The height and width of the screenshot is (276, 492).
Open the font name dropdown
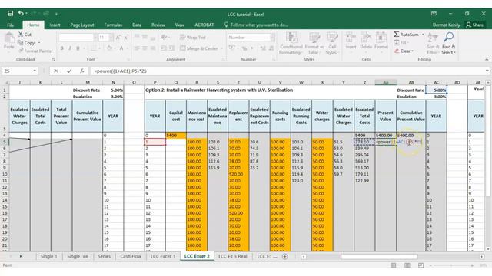95,38
